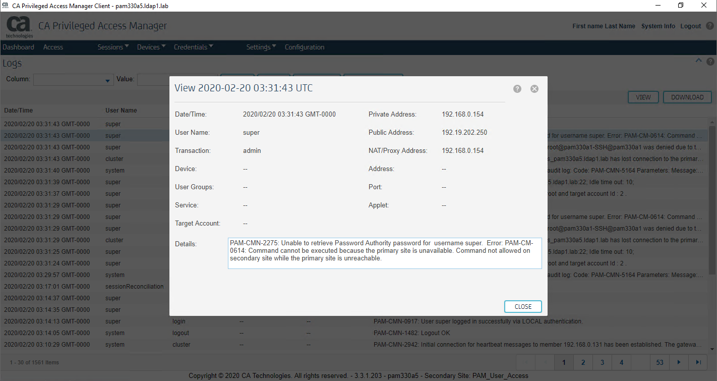
Task: Close the log view dialog with X icon
Action: (534, 89)
